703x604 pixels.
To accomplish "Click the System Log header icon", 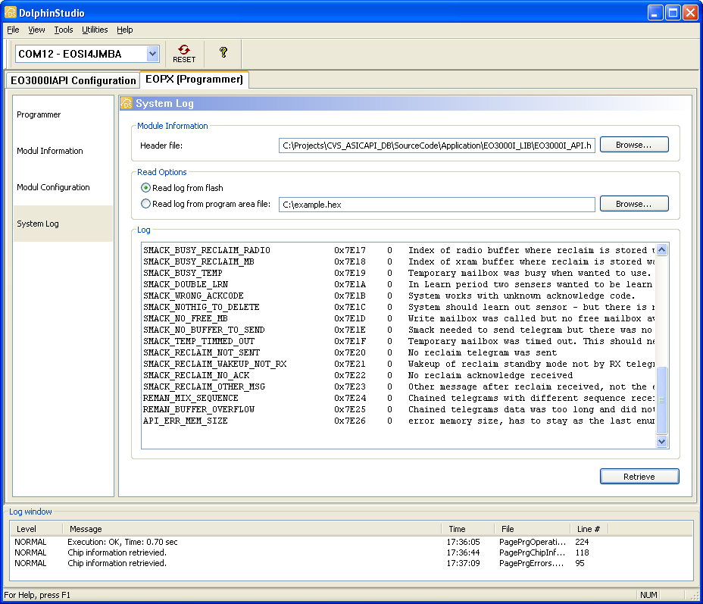I will pyautogui.click(x=127, y=104).
